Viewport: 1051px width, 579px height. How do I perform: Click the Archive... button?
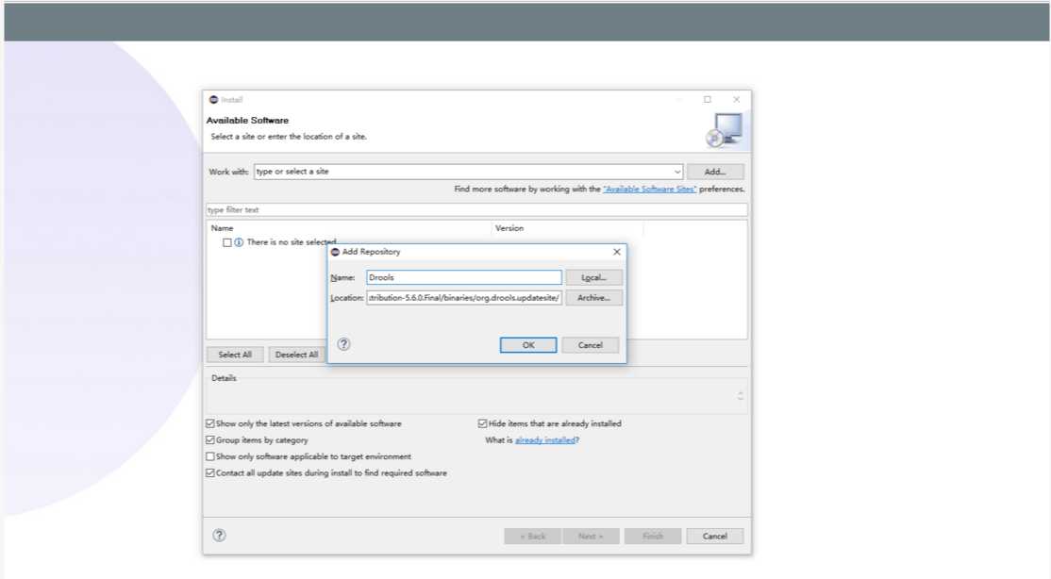pyautogui.click(x=593, y=298)
